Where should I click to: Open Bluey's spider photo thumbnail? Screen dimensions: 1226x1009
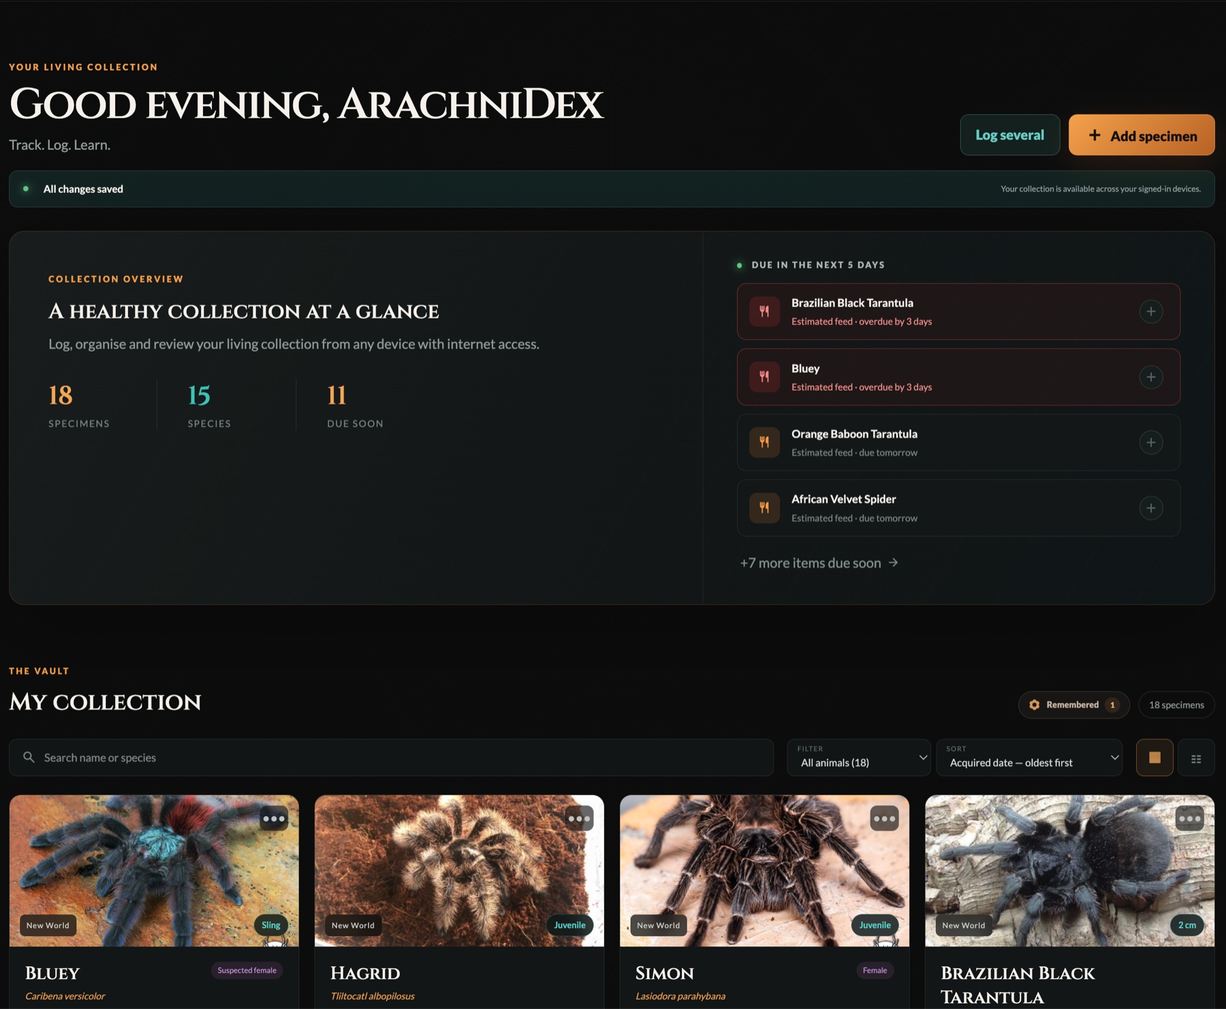point(154,871)
